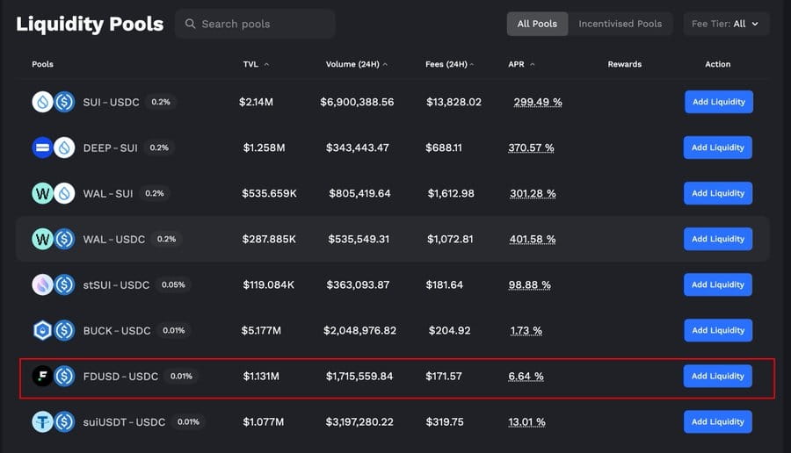Screen dimensions: 791x453
Task: Click the USDC icon in BUCK-USDC row
Action: click(x=64, y=331)
